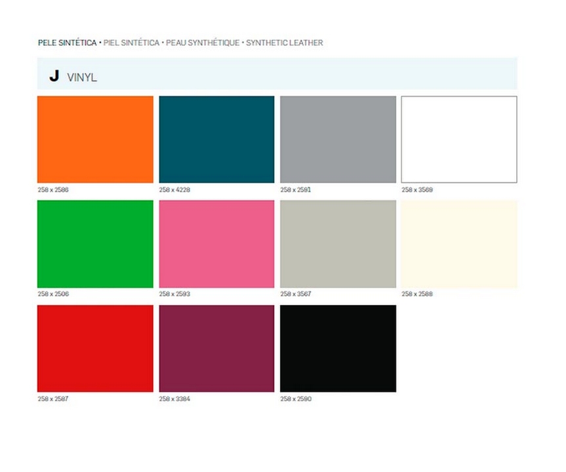Pick the bright green vinyl swatch

click(x=95, y=244)
